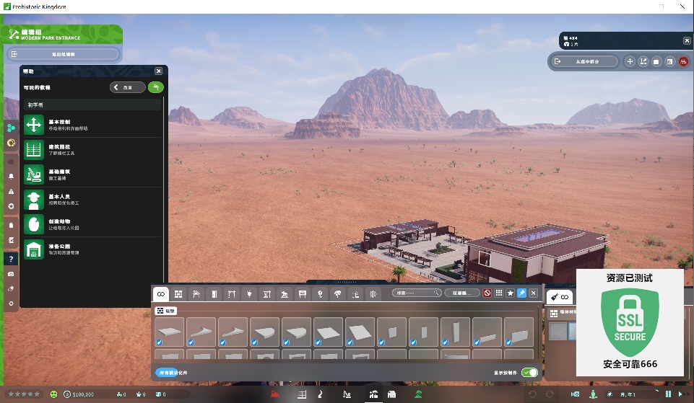
Task: Open the roofs category tab in the build panel
Action: click(196, 294)
